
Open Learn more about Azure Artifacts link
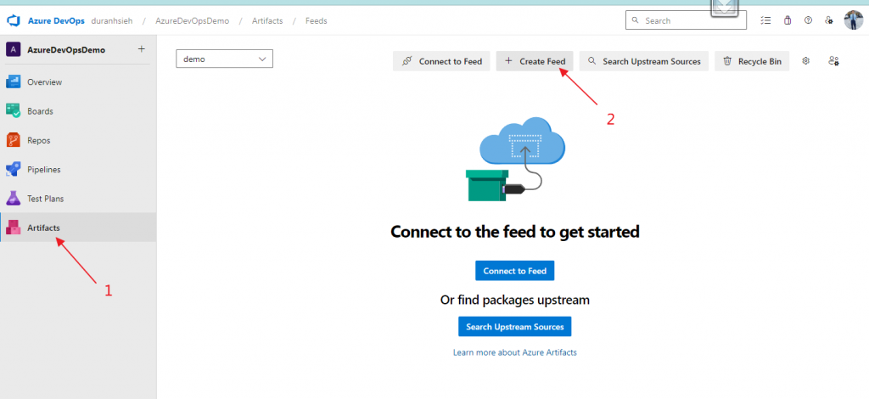[515, 352]
